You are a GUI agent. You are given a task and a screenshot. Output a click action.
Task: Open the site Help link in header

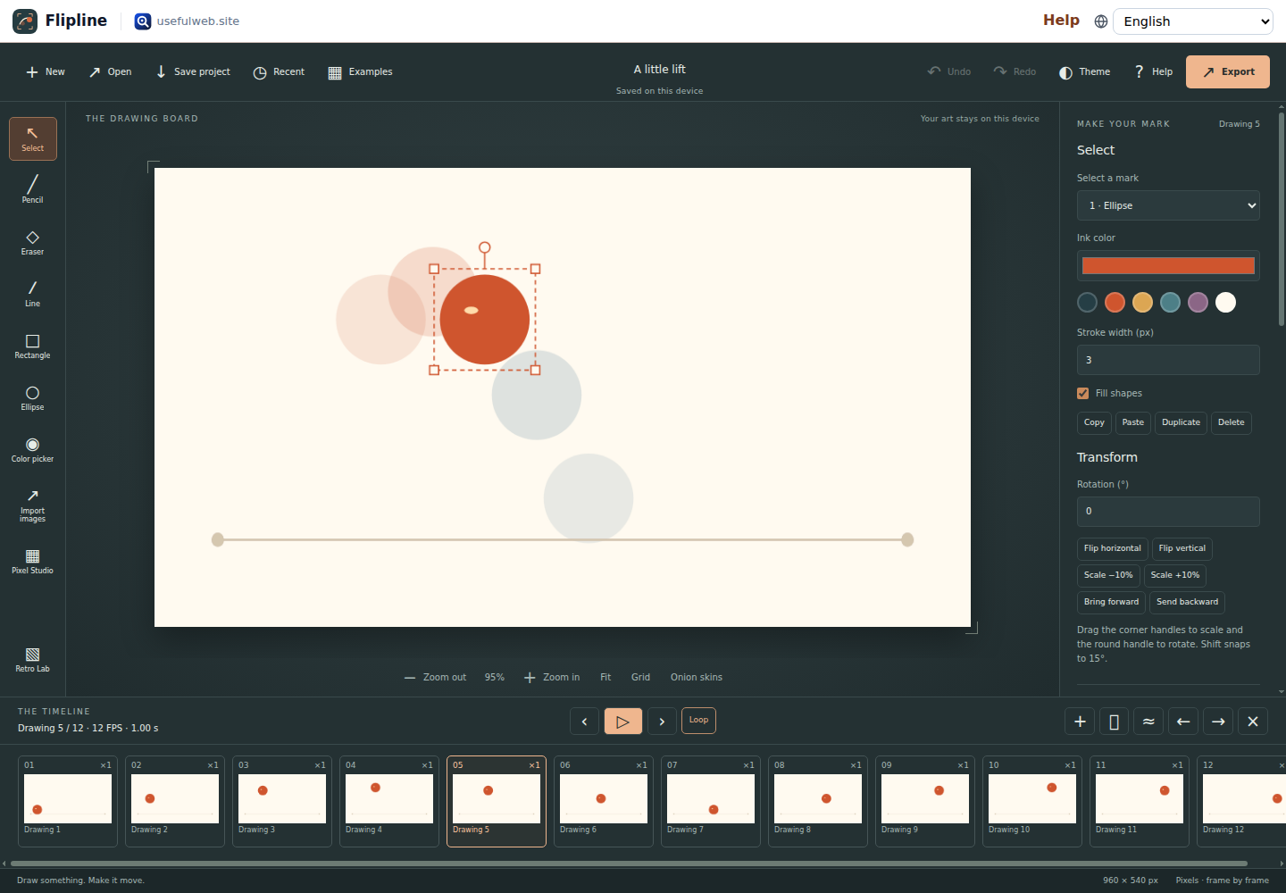(x=1061, y=20)
